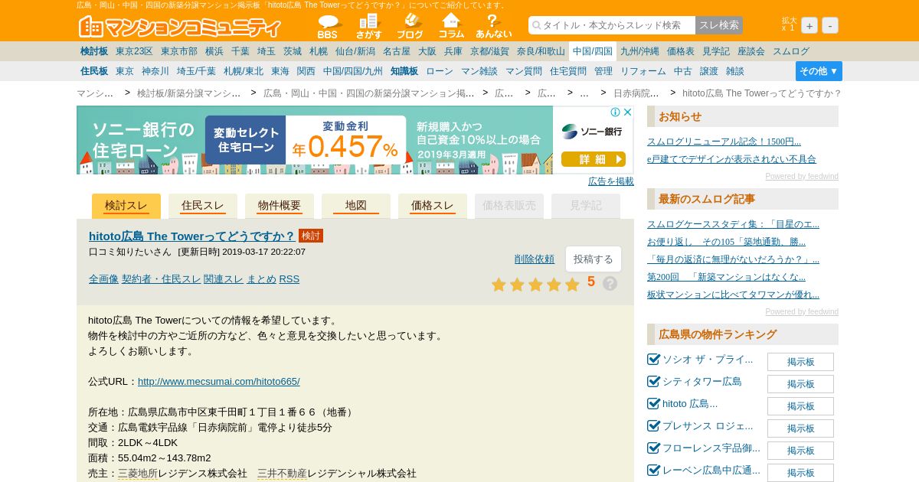The width and height of the screenshot is (919, 482).
Task: Click the 広告を掲載 link
Action: coord(611,181)
